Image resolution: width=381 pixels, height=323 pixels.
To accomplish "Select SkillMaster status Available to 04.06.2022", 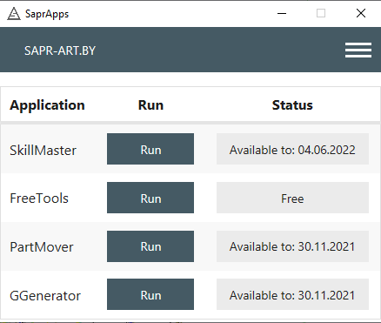I will tap(292, 149).
